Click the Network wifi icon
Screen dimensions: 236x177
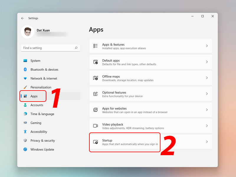click(25, 78)
